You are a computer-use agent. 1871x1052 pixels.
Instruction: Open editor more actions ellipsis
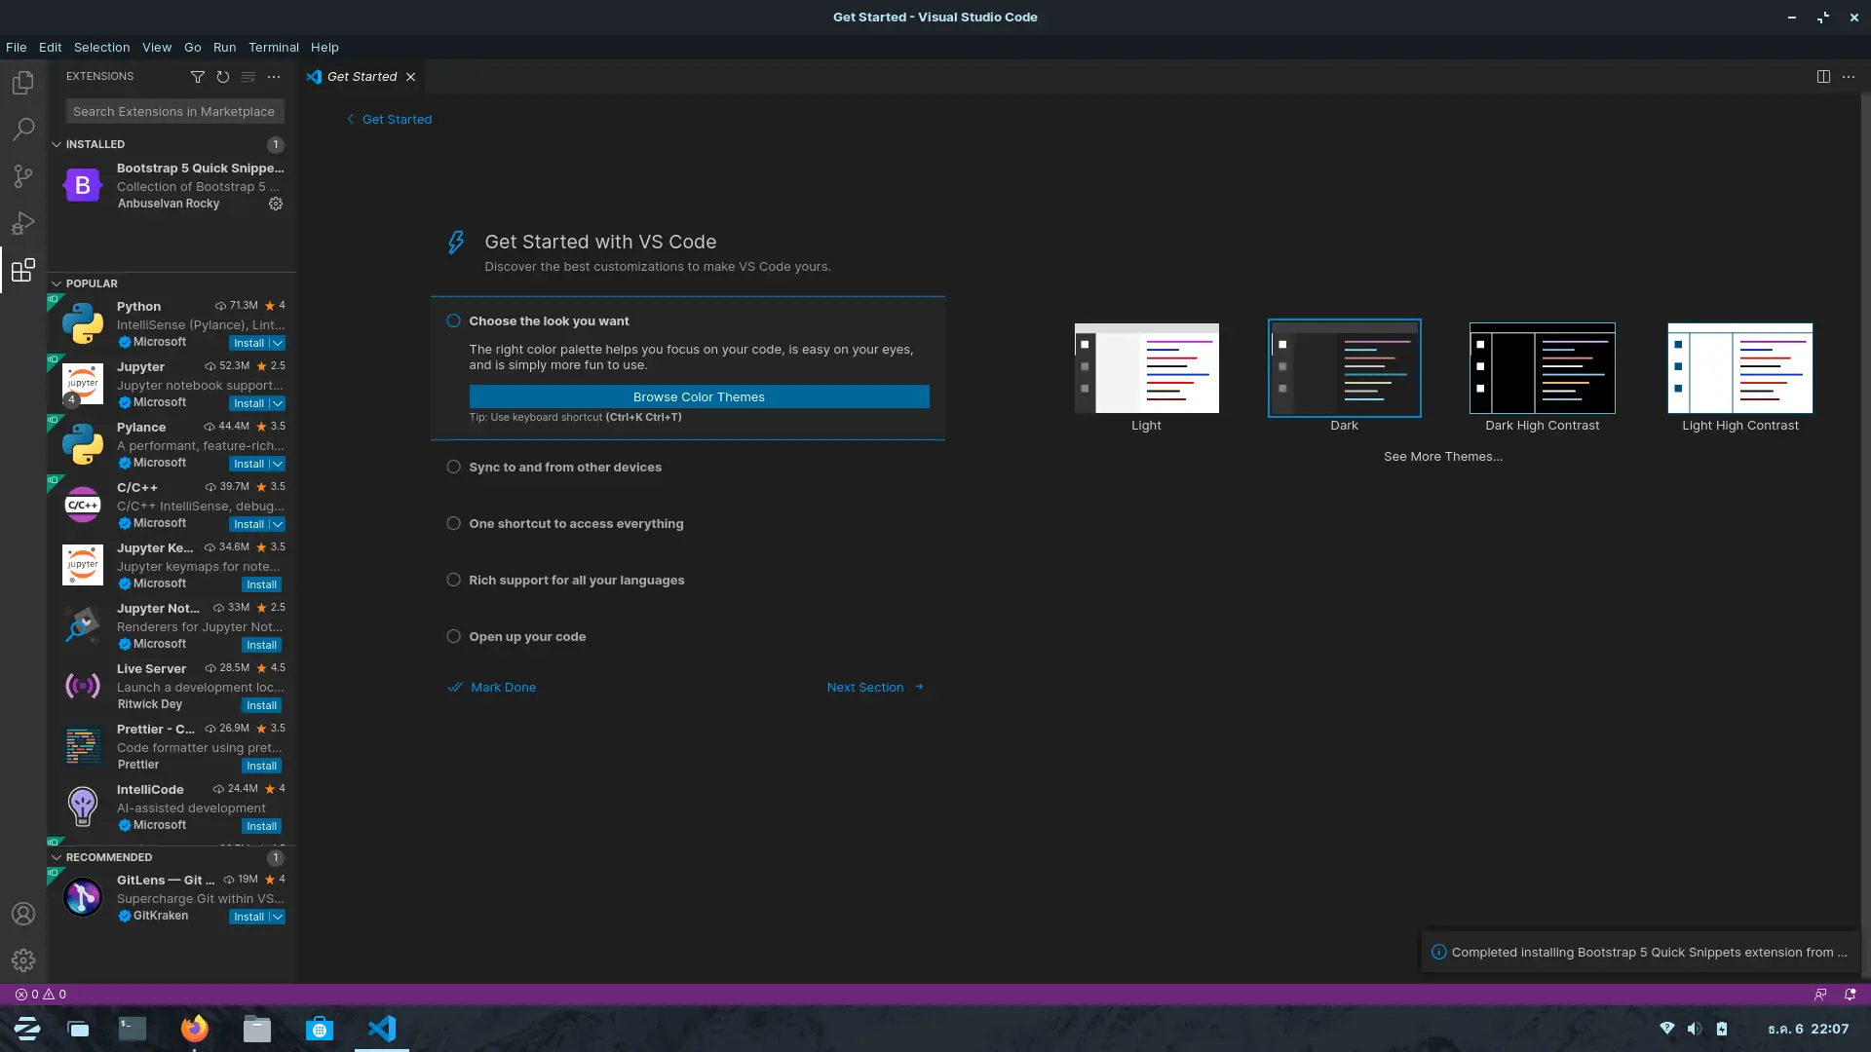pos(1849,76)
